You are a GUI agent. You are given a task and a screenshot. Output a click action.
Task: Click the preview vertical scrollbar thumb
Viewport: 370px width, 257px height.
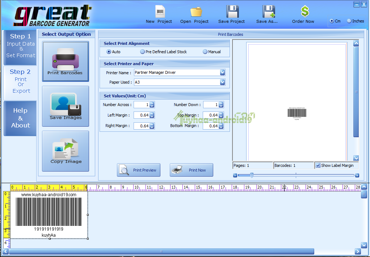pyautogui.click(x=356, y=92)
